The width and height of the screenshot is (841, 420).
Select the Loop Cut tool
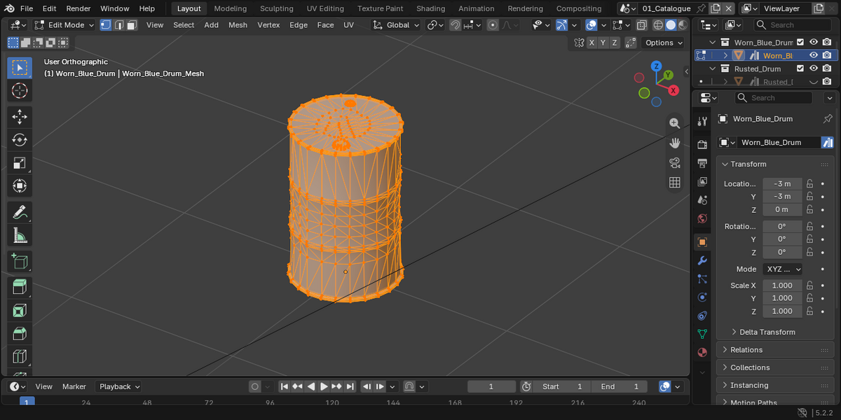tap(20, 356)
